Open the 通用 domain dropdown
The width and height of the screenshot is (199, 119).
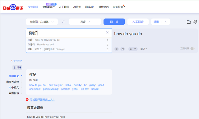[160, 22]
